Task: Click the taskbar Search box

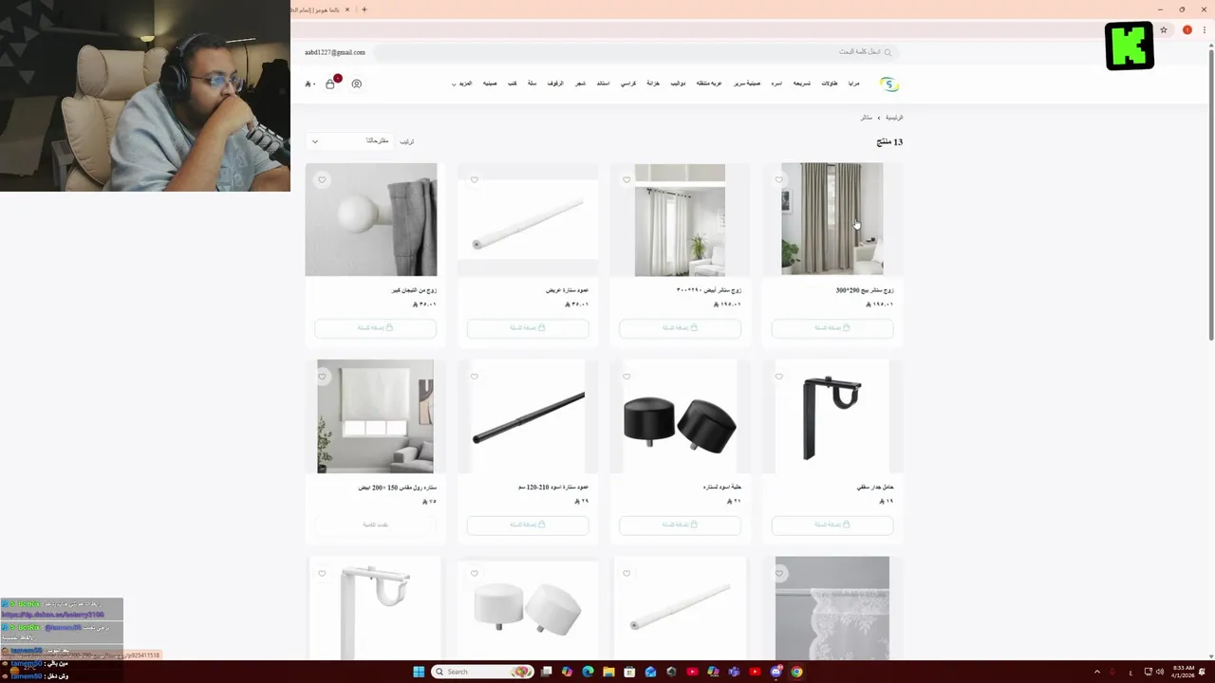Action: [482, 672]
